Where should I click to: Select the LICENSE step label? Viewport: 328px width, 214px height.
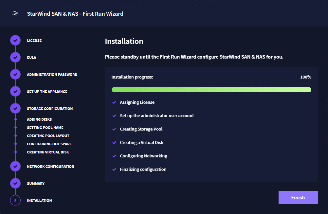[34, 41]
